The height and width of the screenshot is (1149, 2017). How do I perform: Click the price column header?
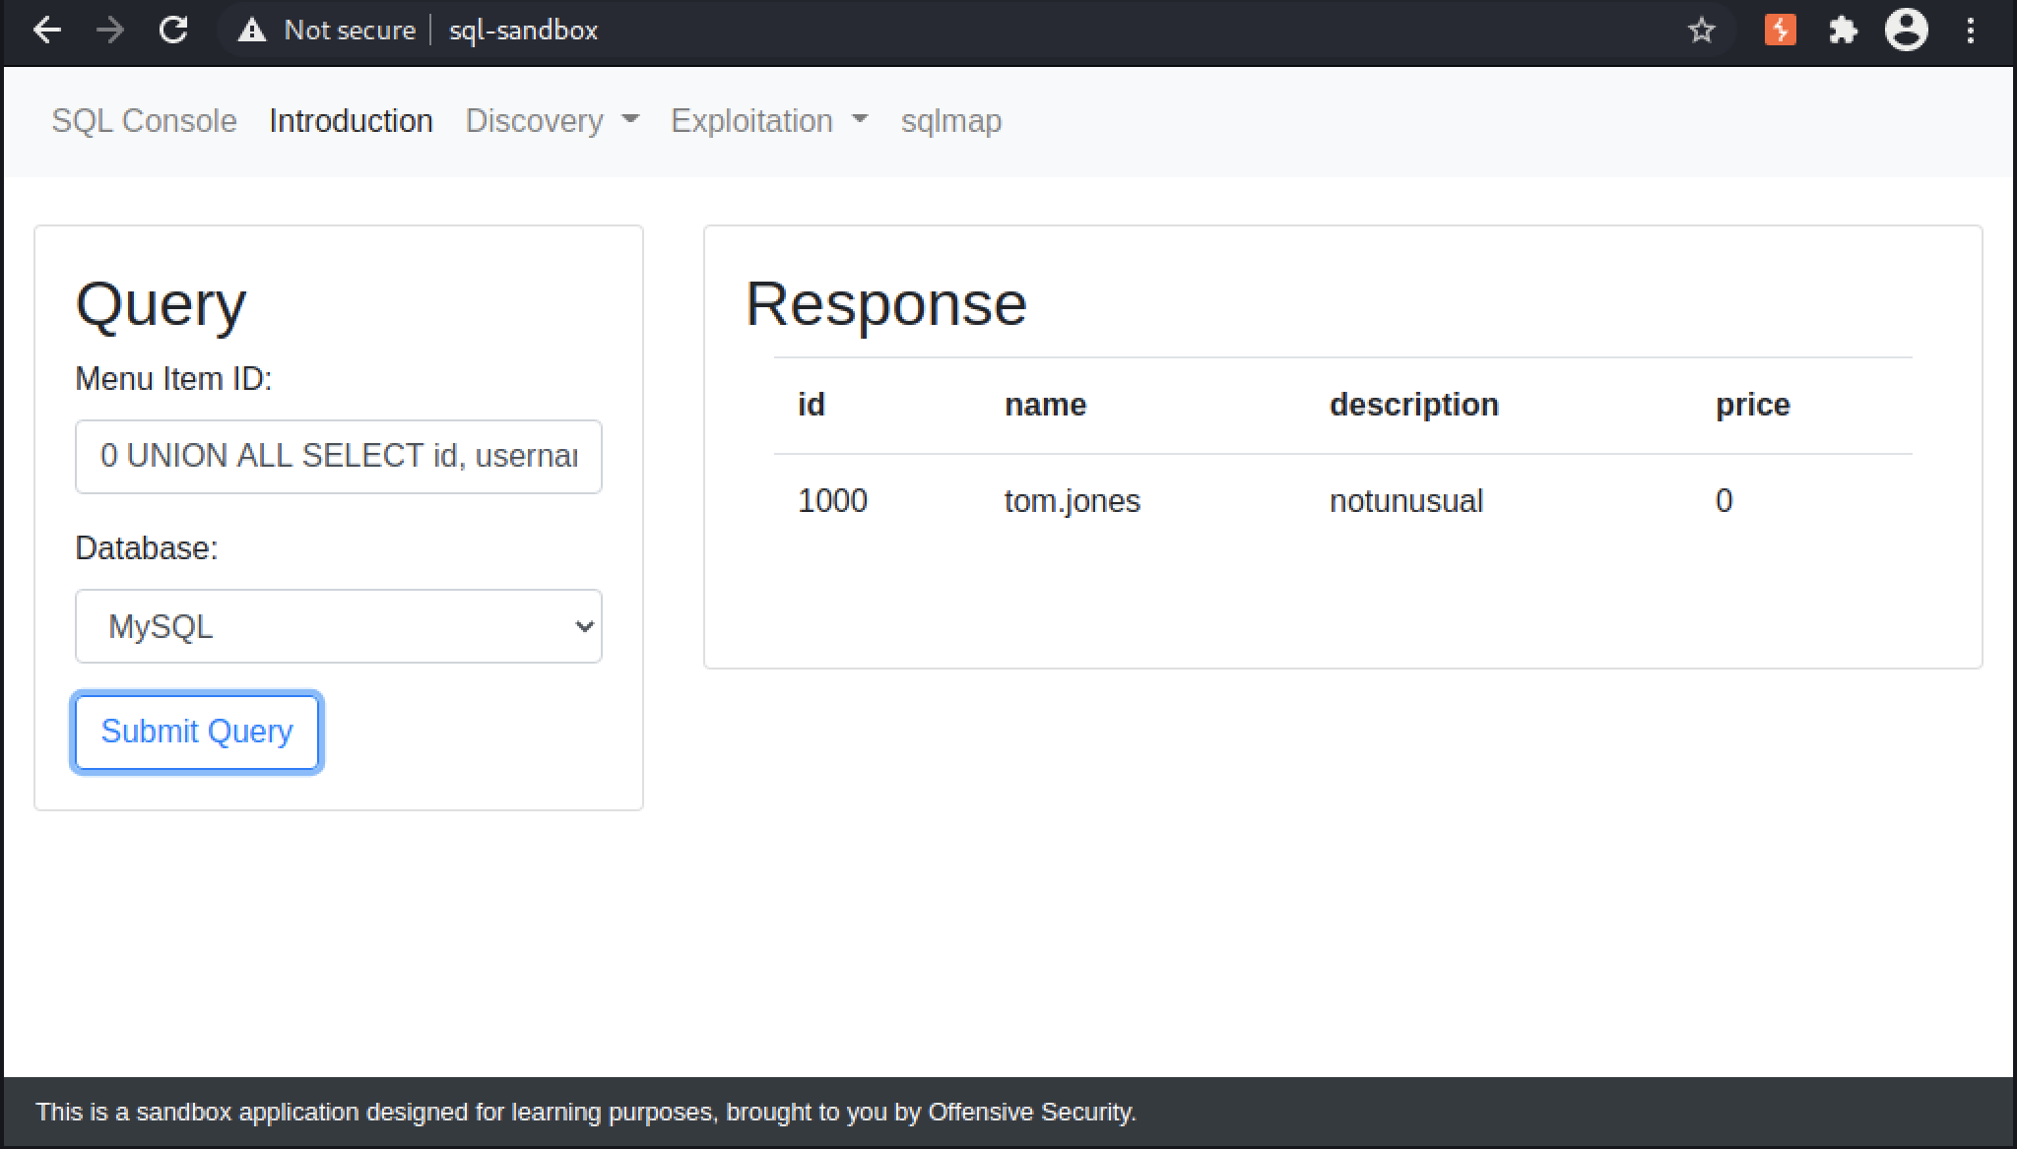click(1752, 405)
